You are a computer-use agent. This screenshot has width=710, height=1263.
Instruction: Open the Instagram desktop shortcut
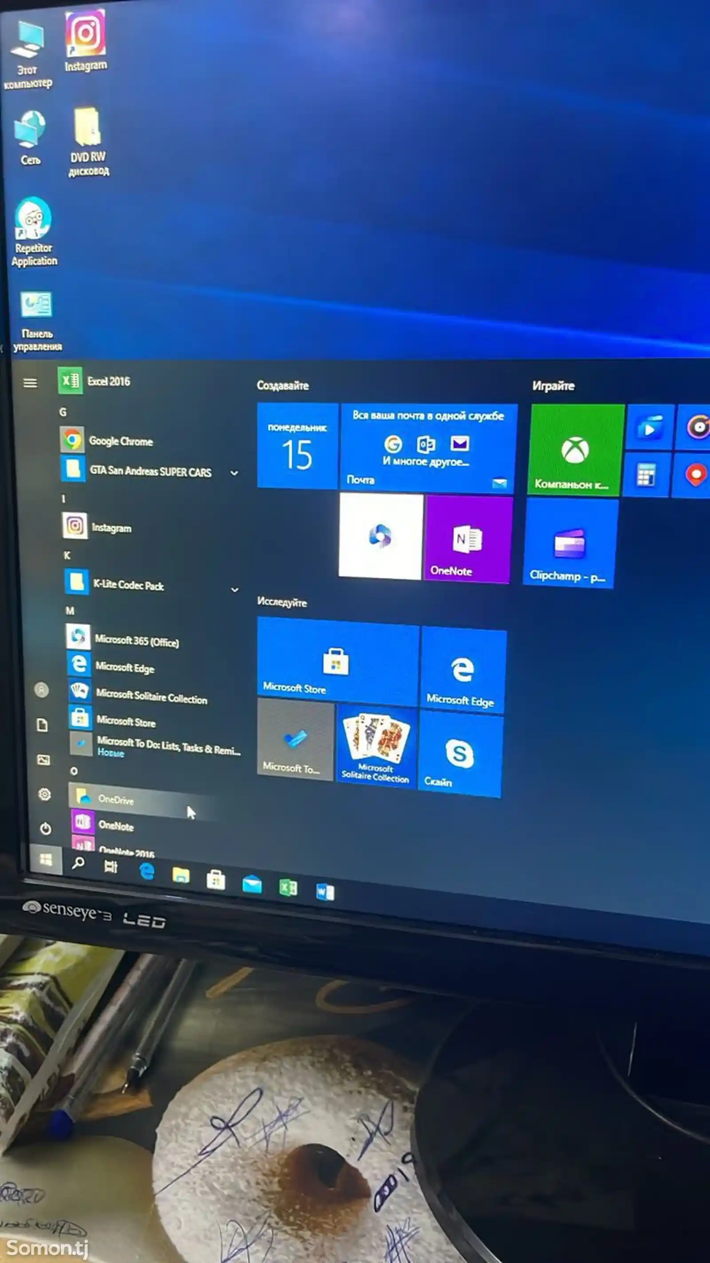(86, 41)
